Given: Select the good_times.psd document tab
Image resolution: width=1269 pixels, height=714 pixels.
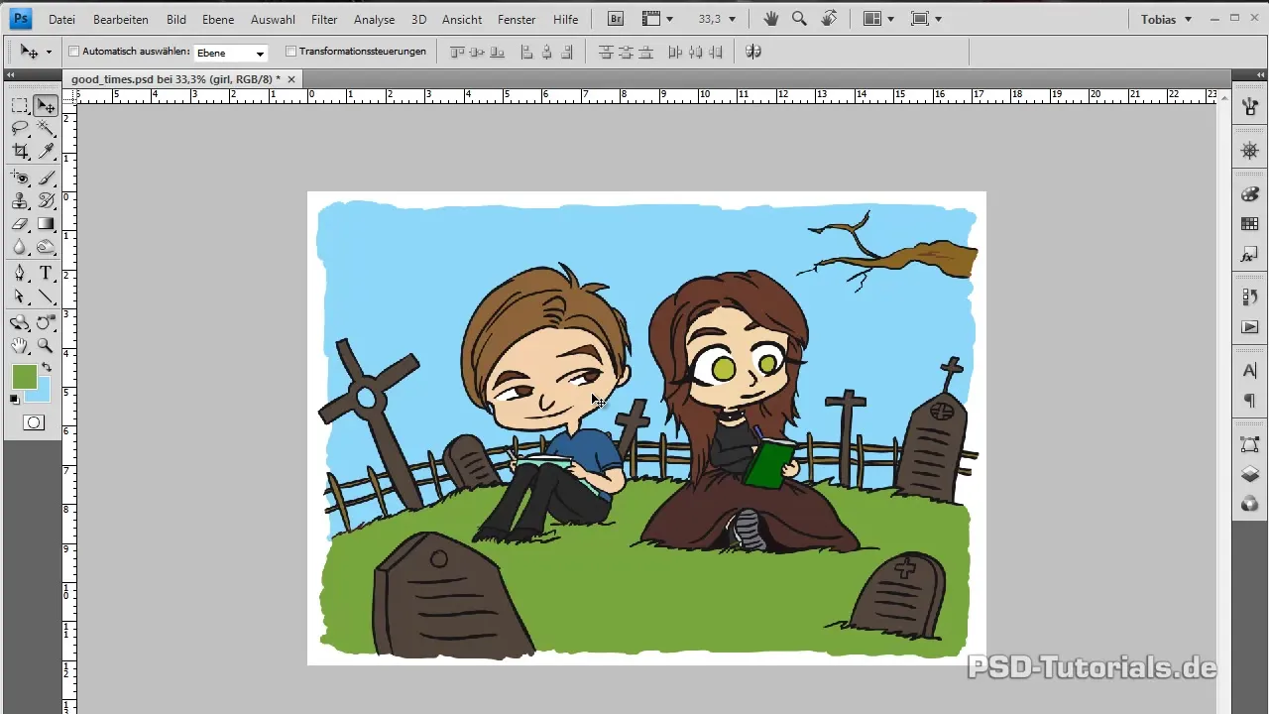Looking at the screenshot, I should click(176, 78).
